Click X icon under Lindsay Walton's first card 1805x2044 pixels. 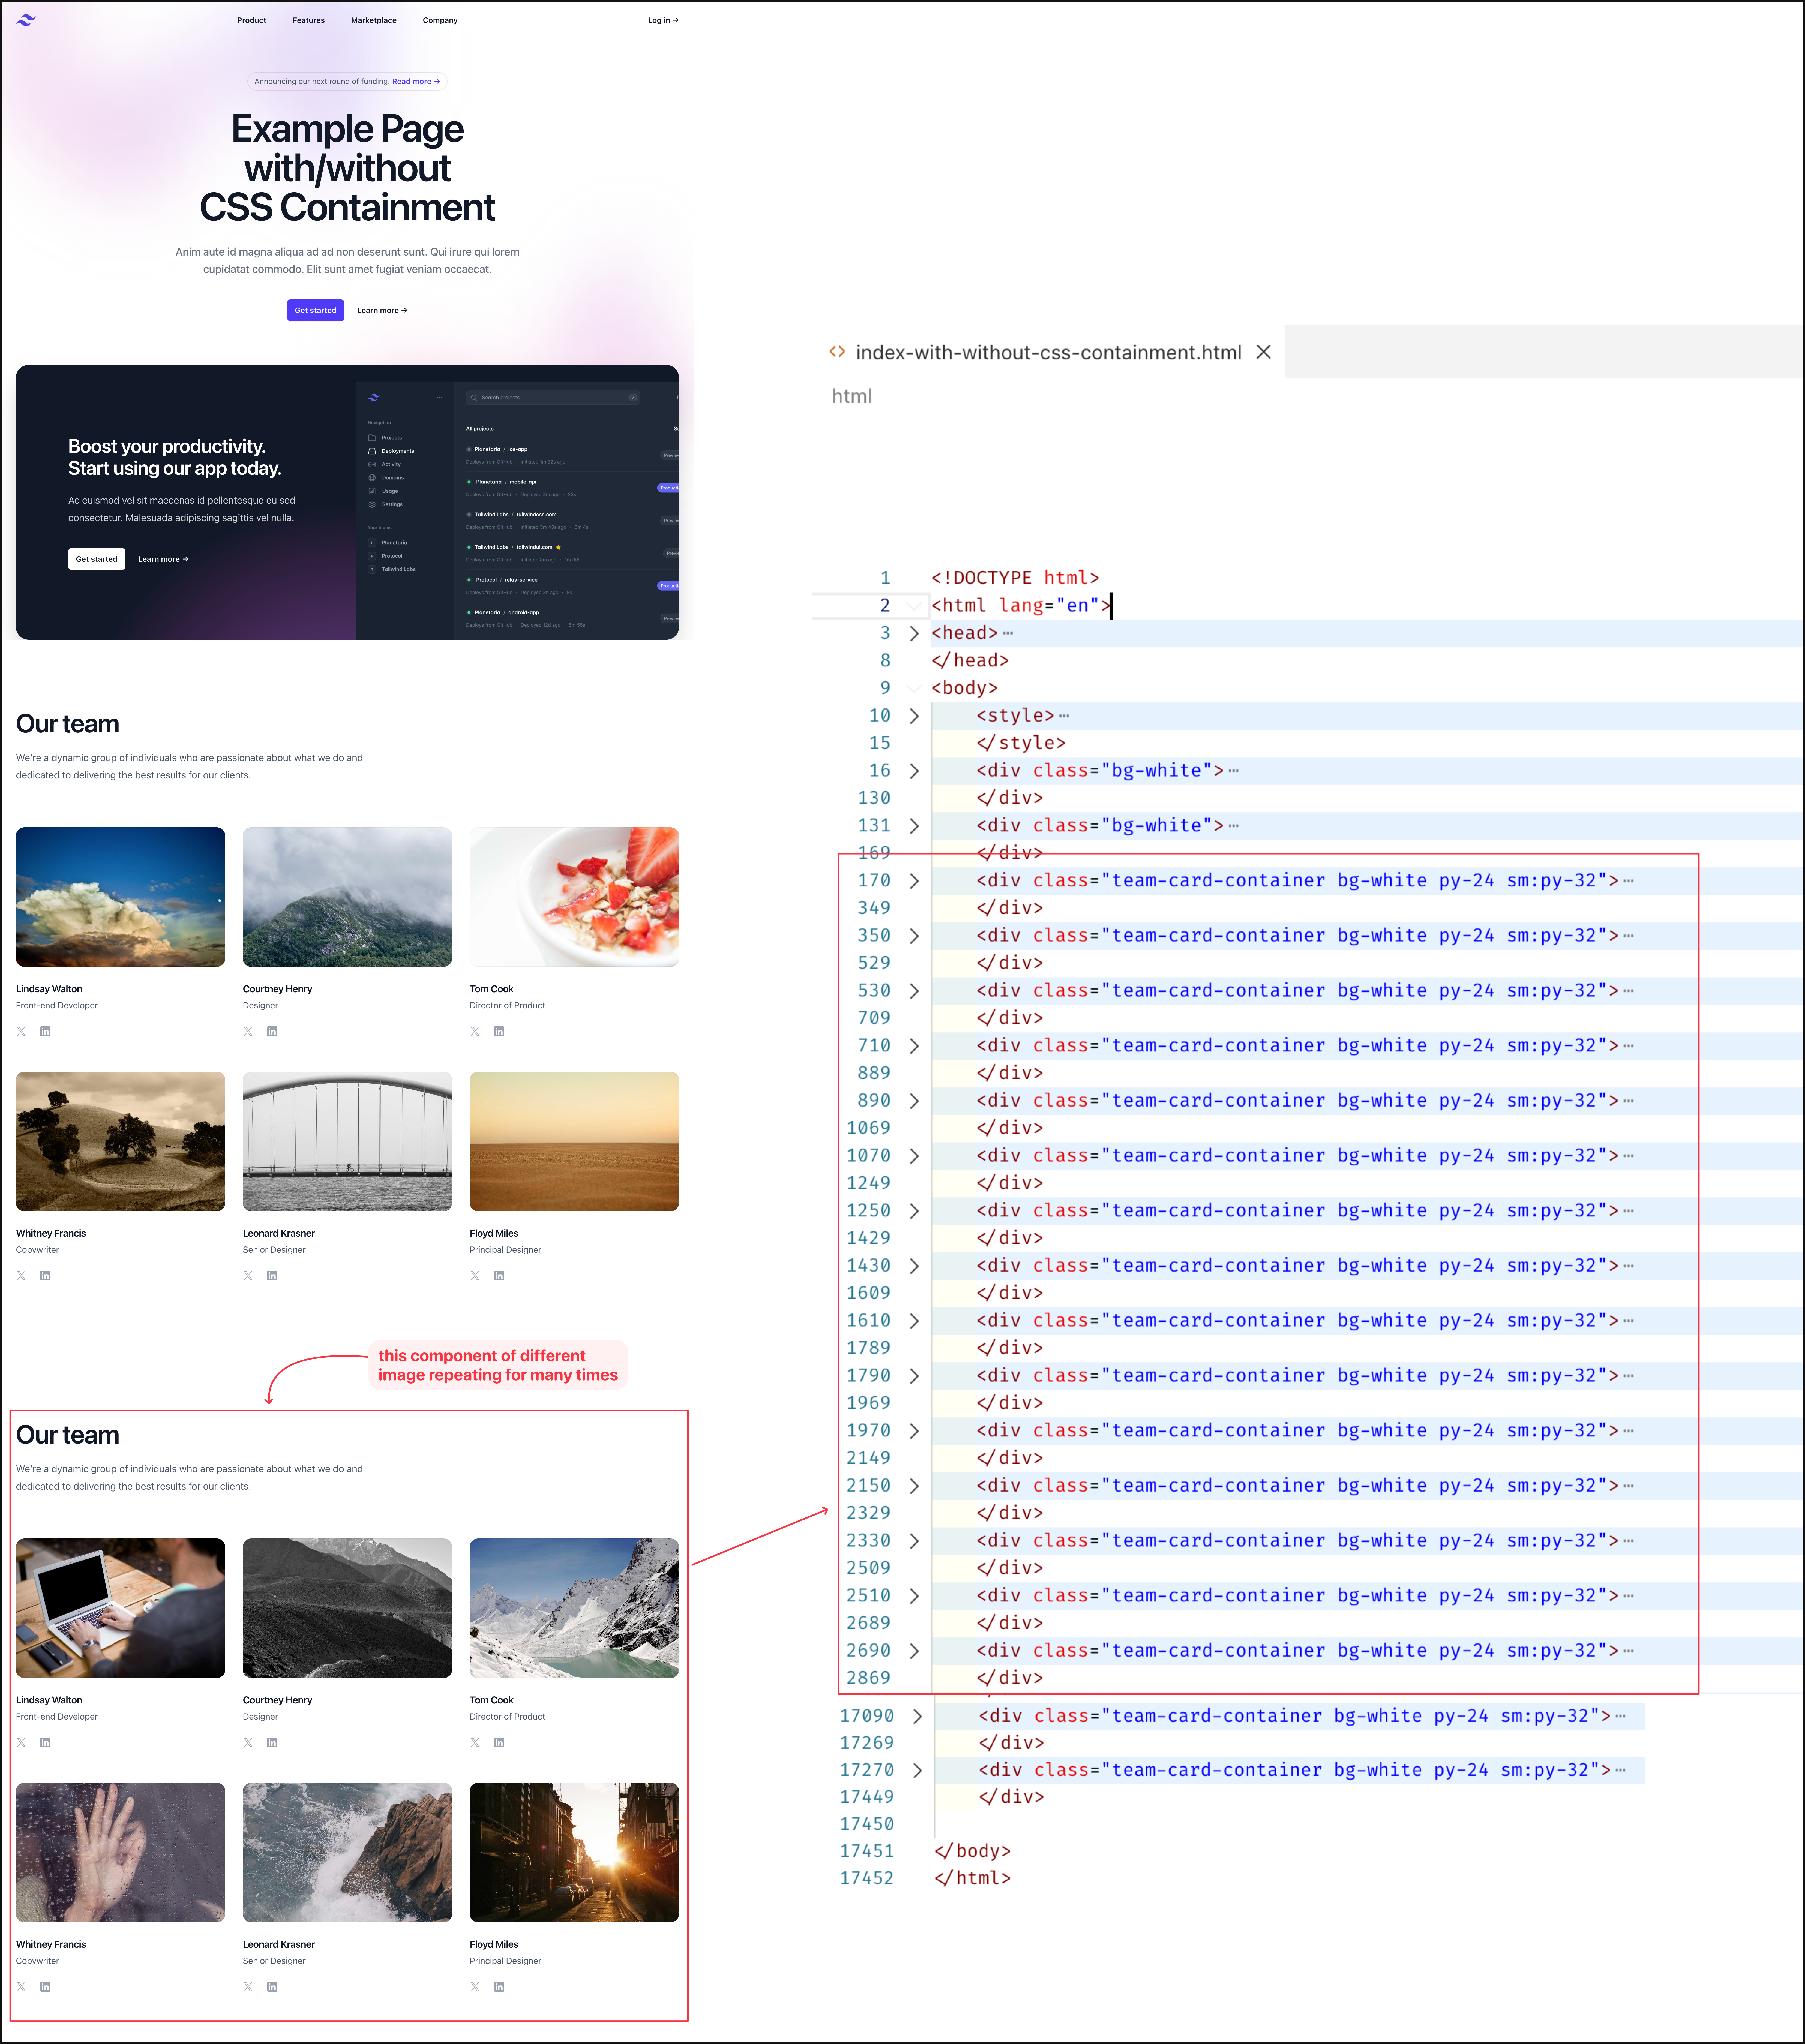pos(21,1031)
